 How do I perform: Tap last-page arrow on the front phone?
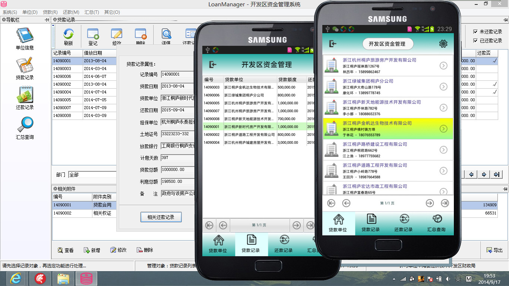(x=445, y=203)
